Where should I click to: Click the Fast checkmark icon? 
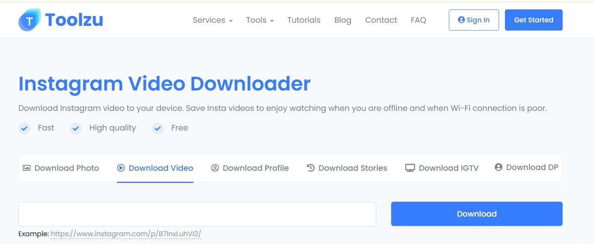click(x=24, y=128)
